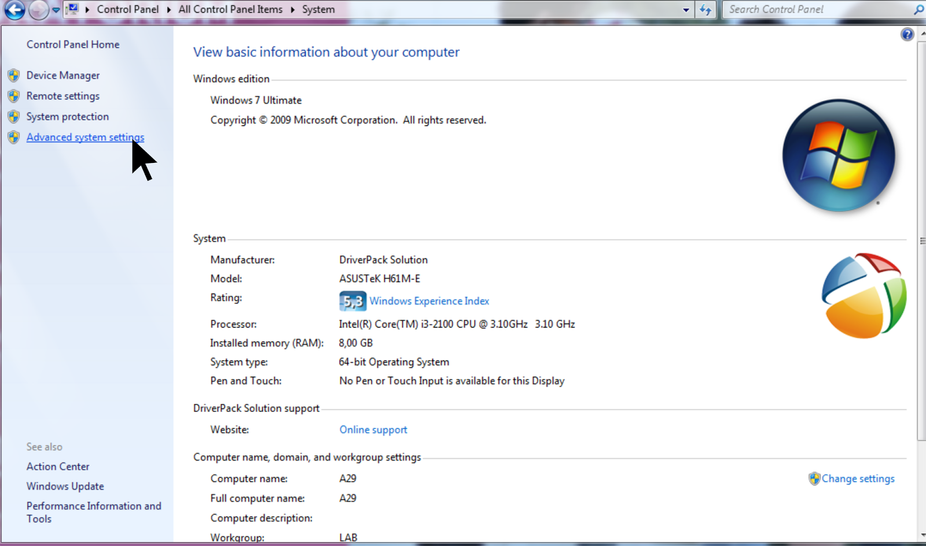Open System protection
Screen dimensions: 926x546
pos(68,117)
